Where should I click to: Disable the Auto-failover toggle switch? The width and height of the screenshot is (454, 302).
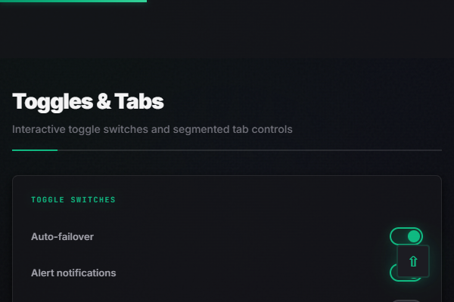tap(406, 236)
